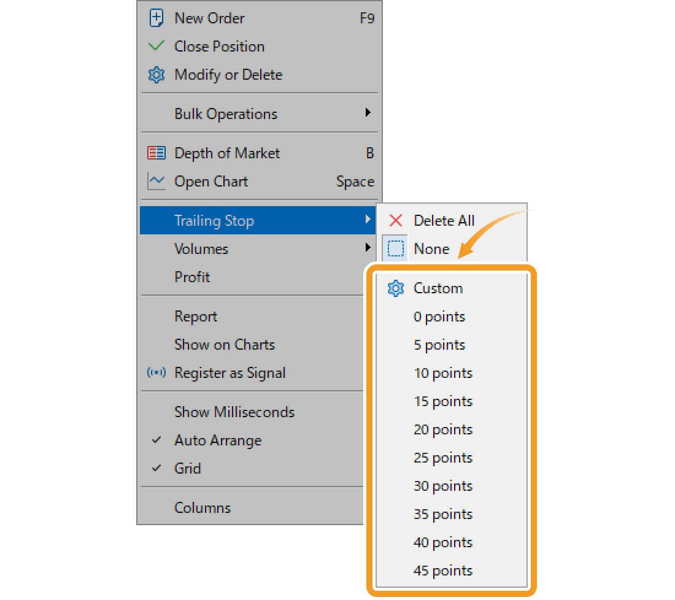
Task: Select the 25 points trailing stop
Action: point(443,457)
